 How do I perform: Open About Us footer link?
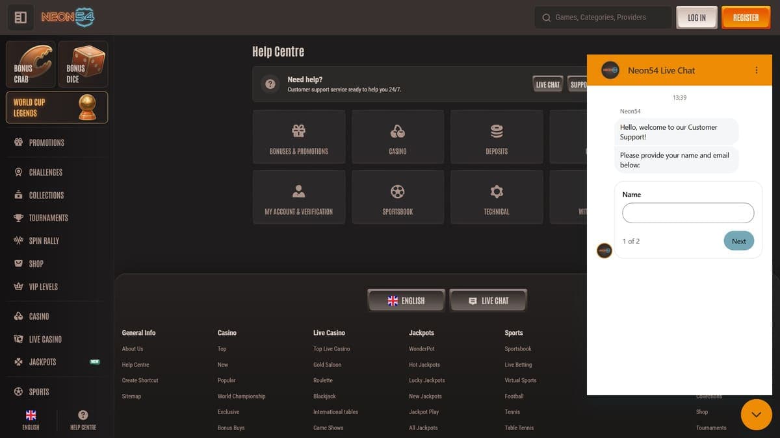pos(133,349)
